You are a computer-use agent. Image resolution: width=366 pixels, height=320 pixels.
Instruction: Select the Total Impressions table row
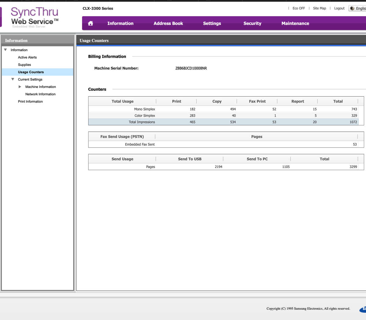[223, 122]
